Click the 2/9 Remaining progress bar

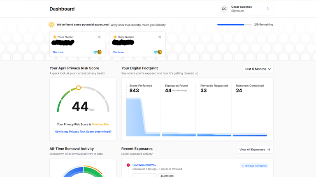pos(234,25)
